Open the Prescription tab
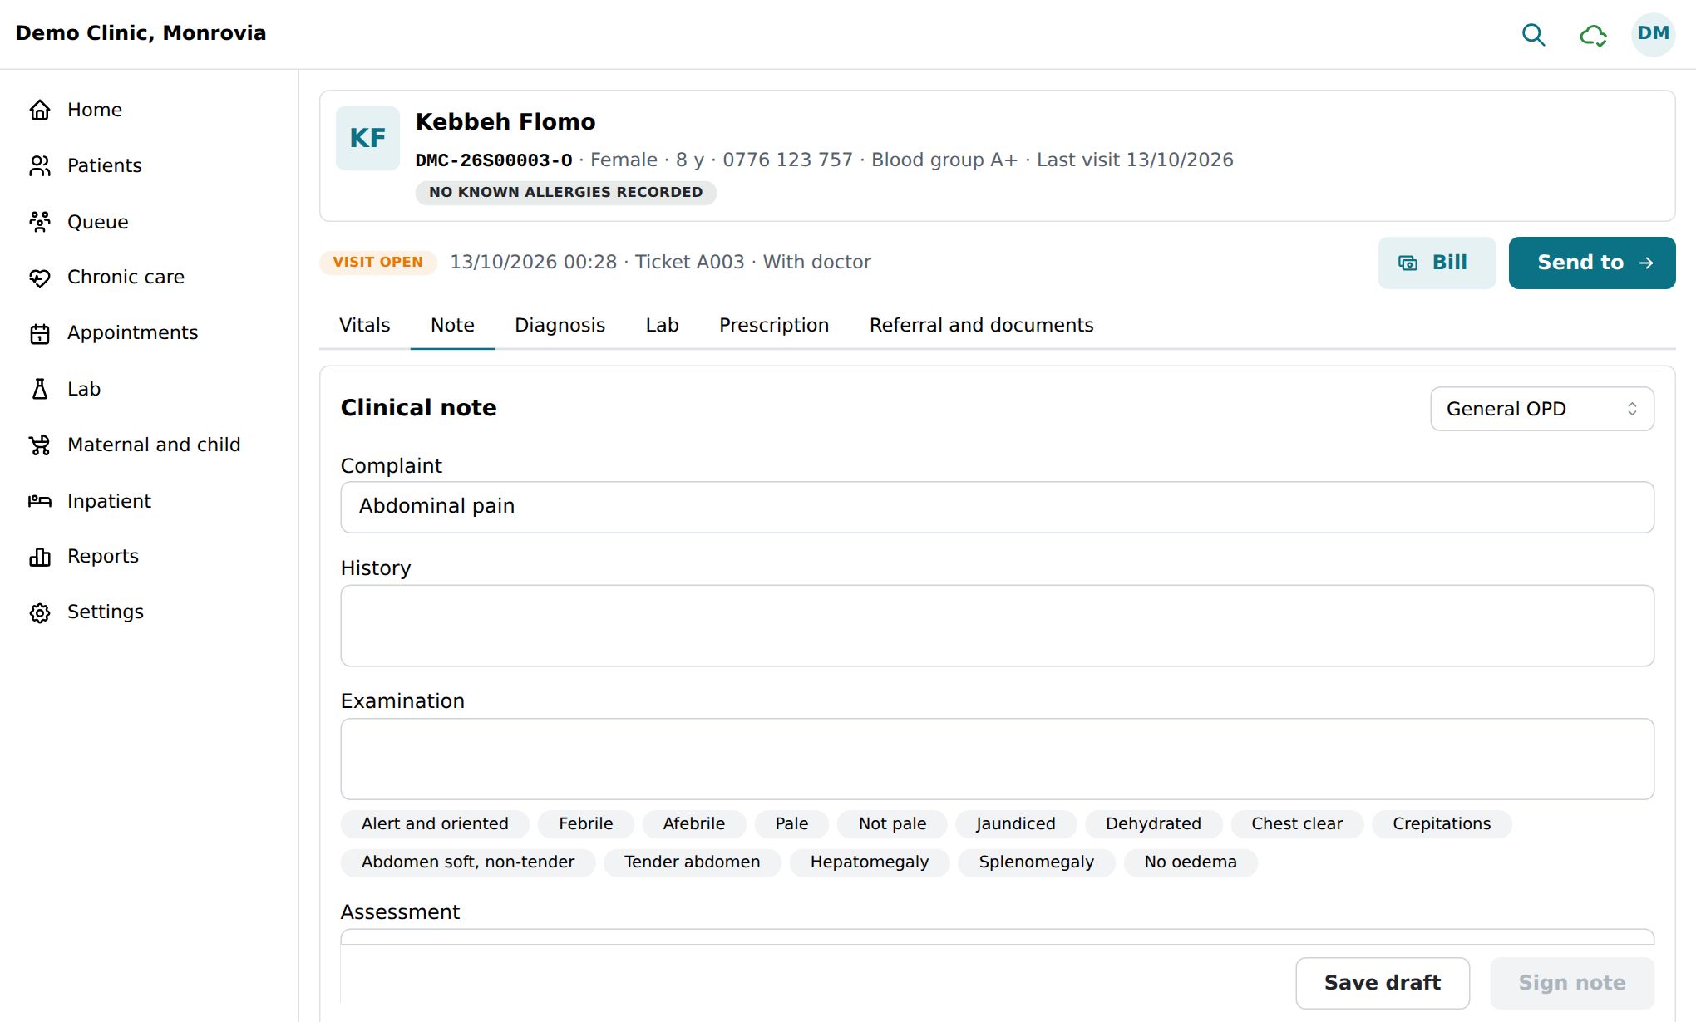Viewport: 1696px width, 1022px height. 774,325
